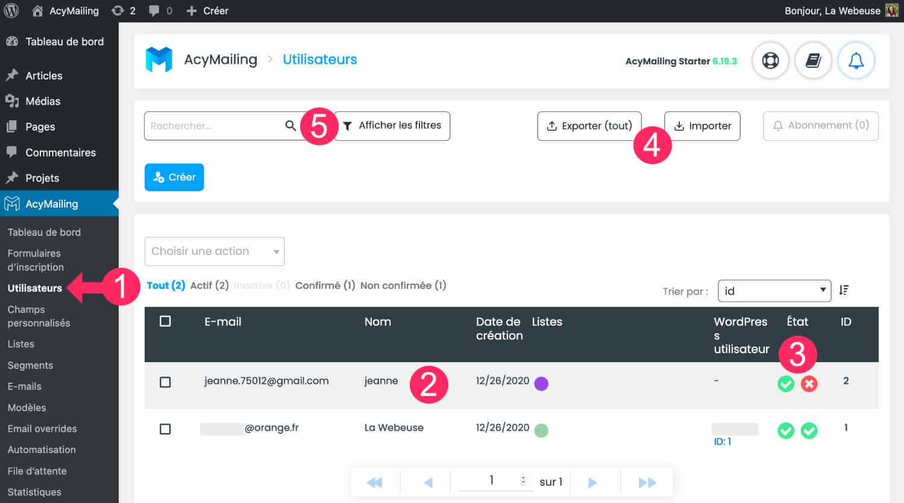The width and height of the screenshot is (904, 503).
Task: Open the Automatisation submenu
Action: (42, 449)
